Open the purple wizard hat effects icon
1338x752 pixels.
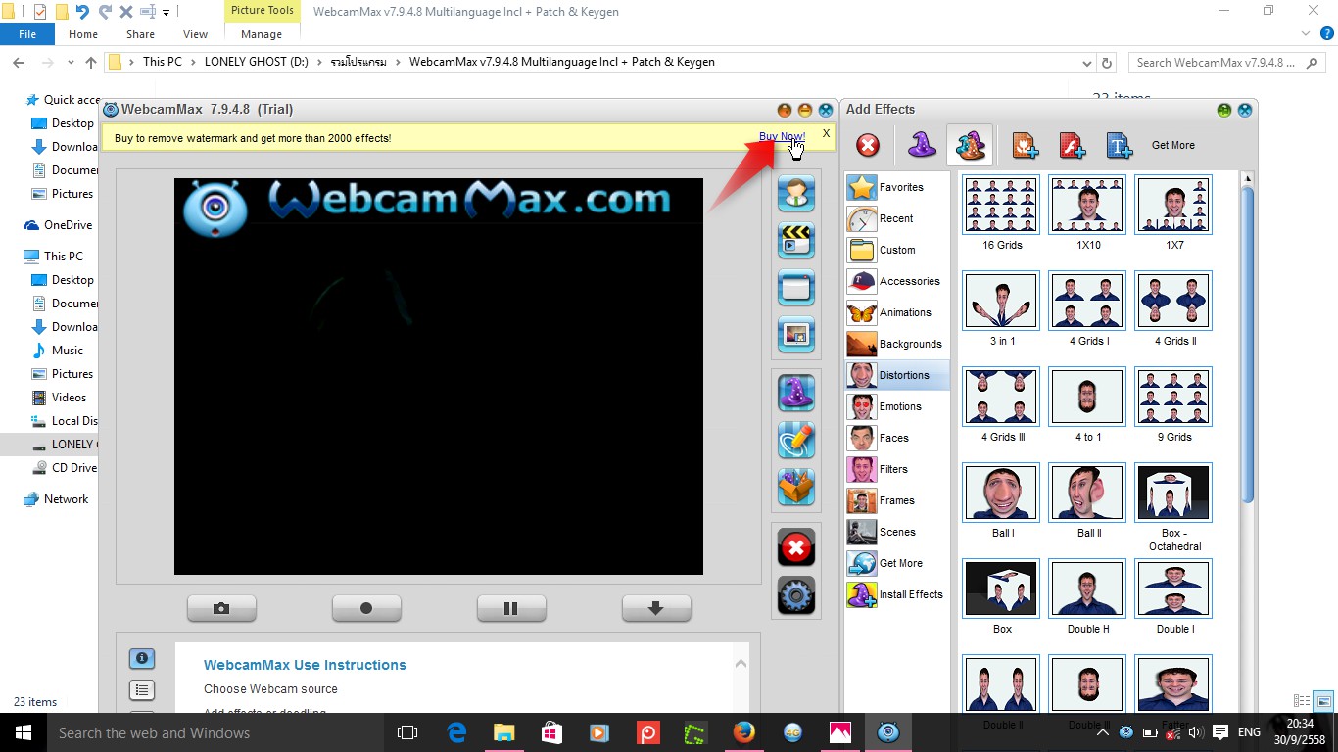tap(796, 393)
